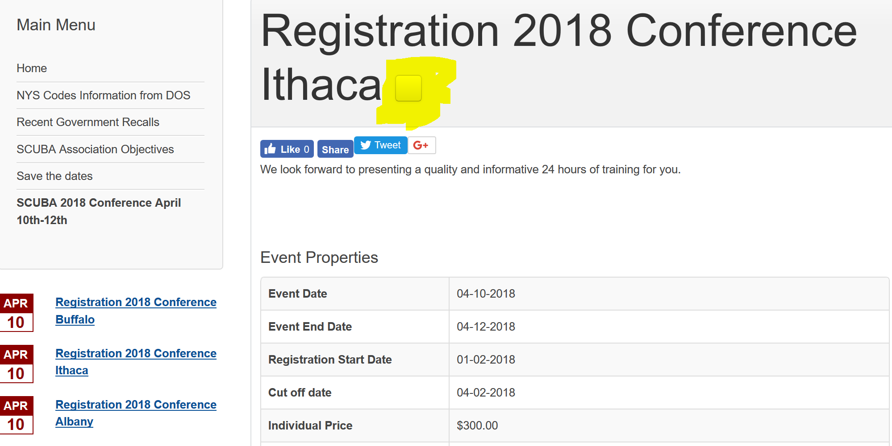
Task: Click the Main Menu heading
Action: 56,25
